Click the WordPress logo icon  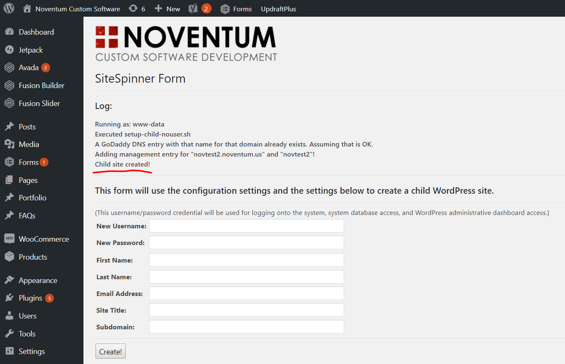9,8
